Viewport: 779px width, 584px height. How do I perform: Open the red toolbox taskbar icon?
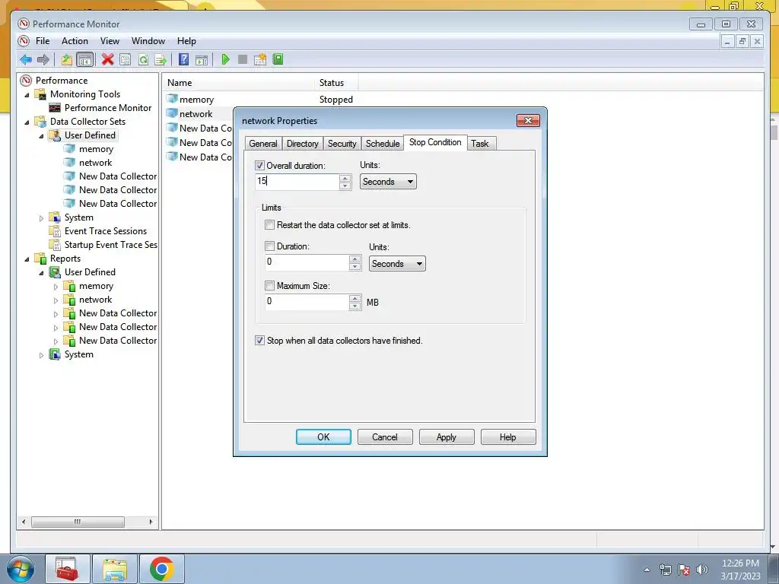pos(67,569)
